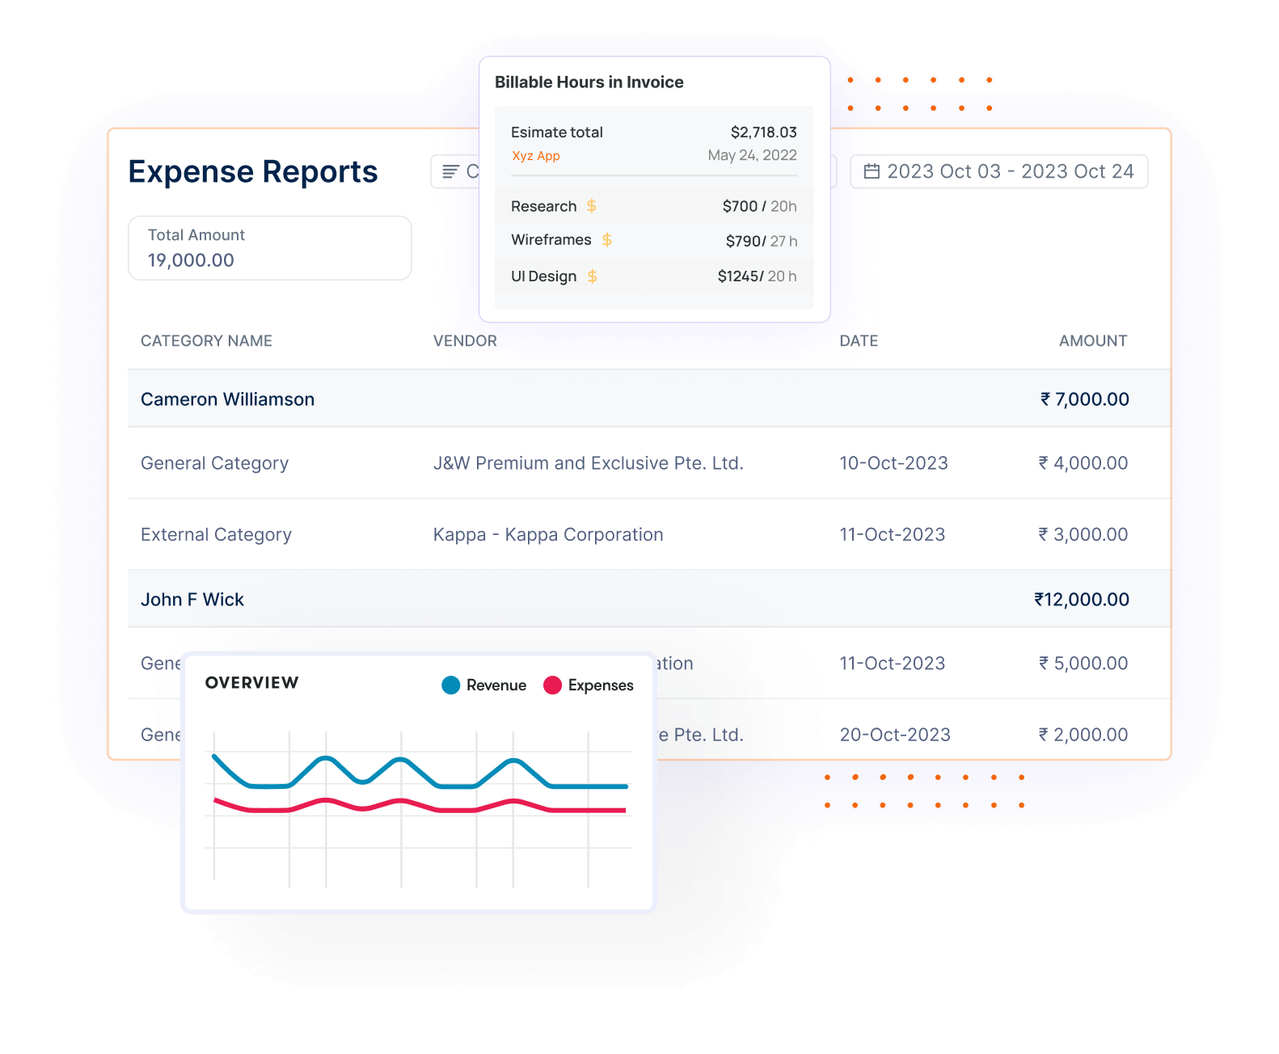Viewport: 1279px width, 1054px height.
Task: Click the 11-Oct-2023 date in ₹ 5,000.00 row
Action: click(x=892, y=664)
